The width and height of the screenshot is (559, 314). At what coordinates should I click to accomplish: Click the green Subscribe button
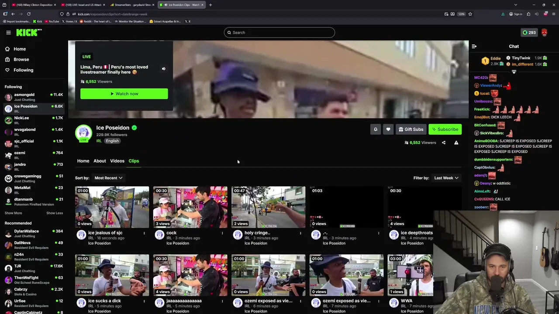tap(445, 129)
